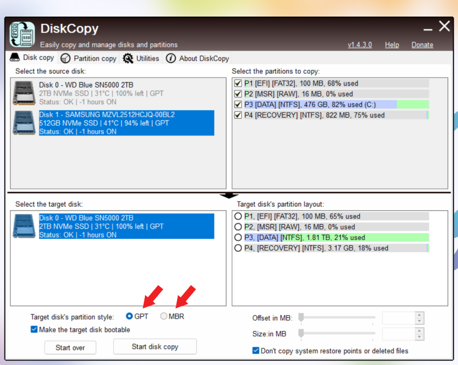
Task: Select target P4 [RECOVERY] 3.17 GB radio button
Action: pyautogui.click(x=238, y=248)
